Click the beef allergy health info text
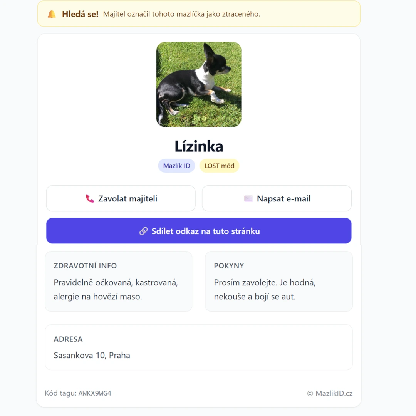This screenshot has height=416, width=416. point(98,297)
